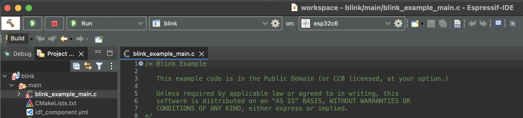Image resolution: width=523 pixels, height=118 pixels.
Task: Stop the running launch with red square
Action: pos(54,23)
